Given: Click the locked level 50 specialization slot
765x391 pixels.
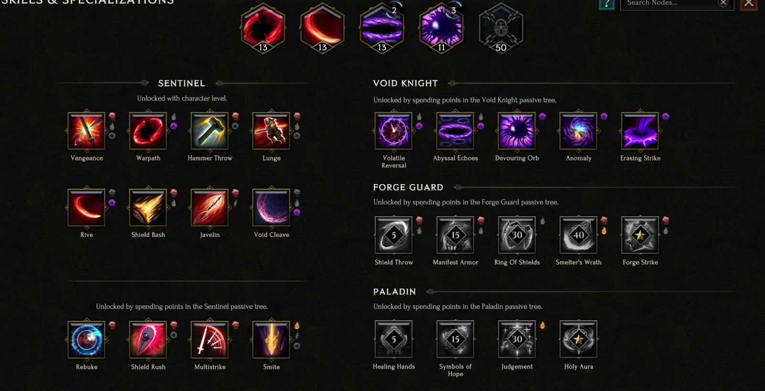Looking at the screenshot, I should pyautogui.click(x=501, y=28).
